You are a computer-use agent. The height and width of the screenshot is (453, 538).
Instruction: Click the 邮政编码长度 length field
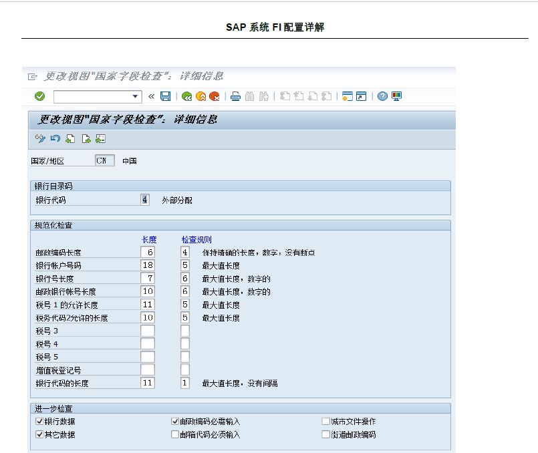tap(148, 252)
